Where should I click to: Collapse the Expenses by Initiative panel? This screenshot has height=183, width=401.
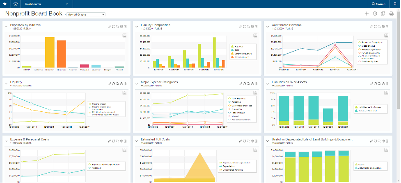point(6,26)
